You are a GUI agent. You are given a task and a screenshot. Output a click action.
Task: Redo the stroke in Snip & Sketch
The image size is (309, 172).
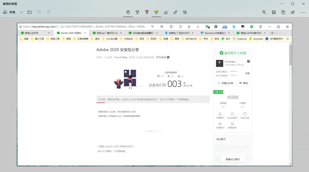48,12
